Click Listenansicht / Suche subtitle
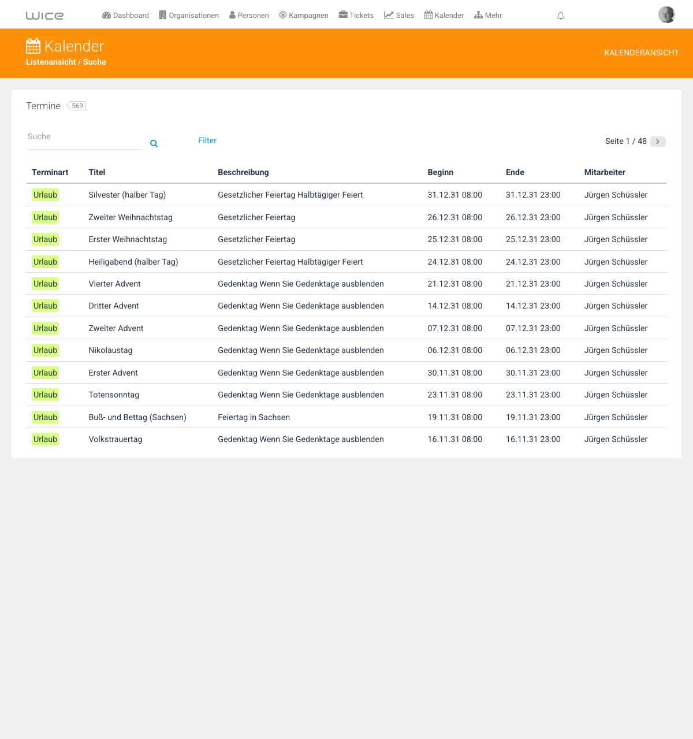Viewport: 693px width, 739px height. 66,62
